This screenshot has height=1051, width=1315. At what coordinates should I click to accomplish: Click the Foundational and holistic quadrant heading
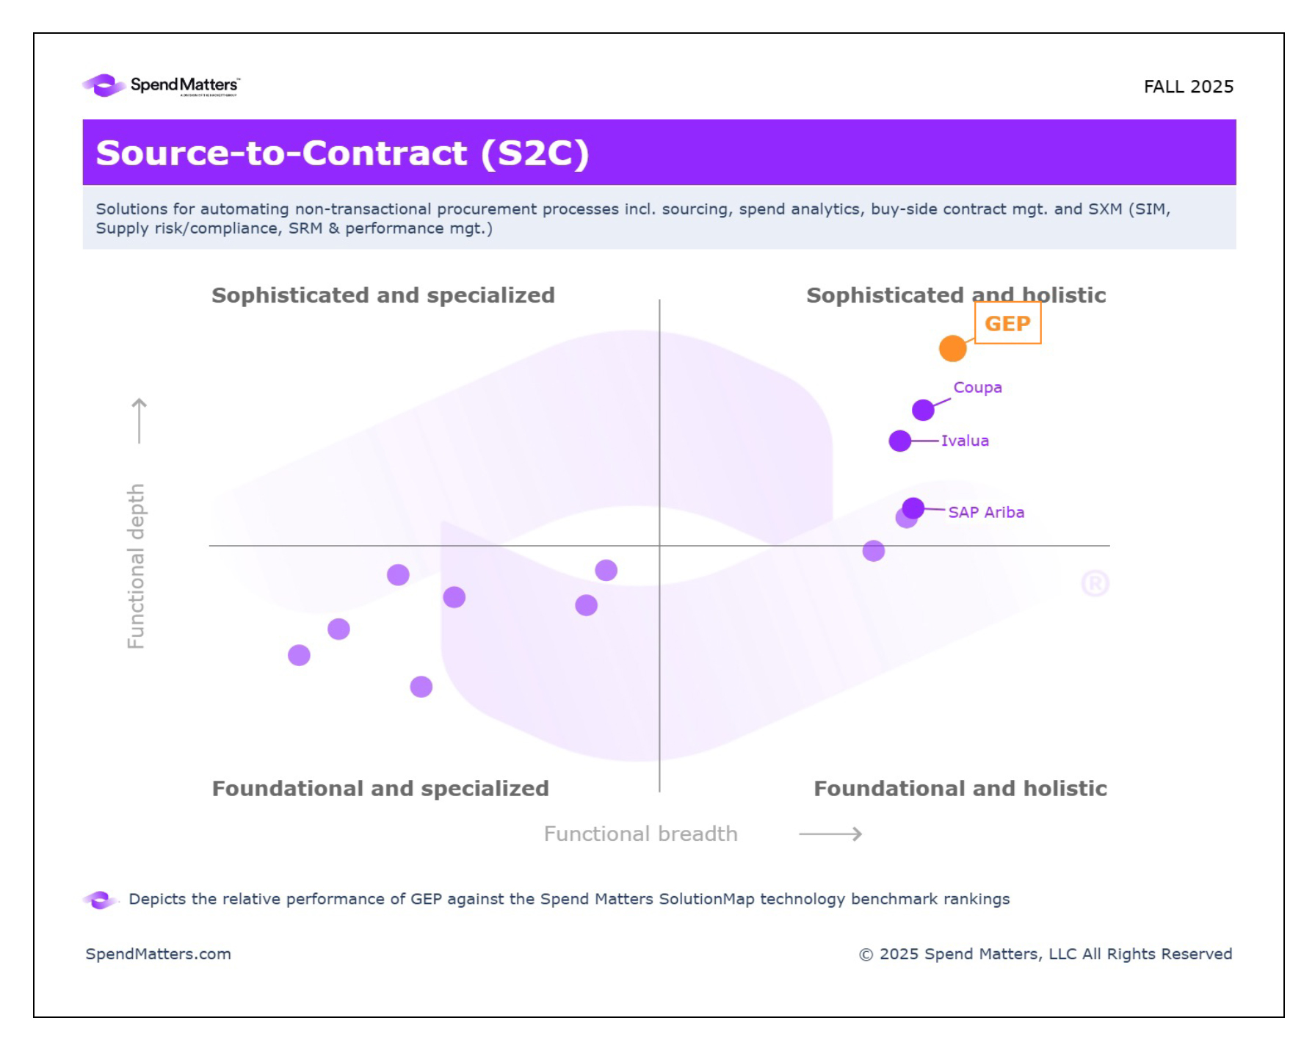[960, 788]
